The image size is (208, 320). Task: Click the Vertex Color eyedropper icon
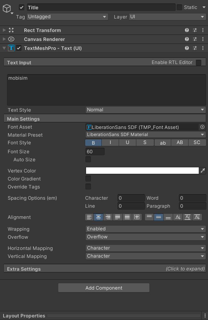203,171
